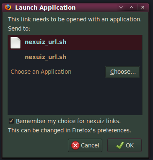Screen dimensions: 153x160
Task: Confirm the selection with OK
Action: 124,145
